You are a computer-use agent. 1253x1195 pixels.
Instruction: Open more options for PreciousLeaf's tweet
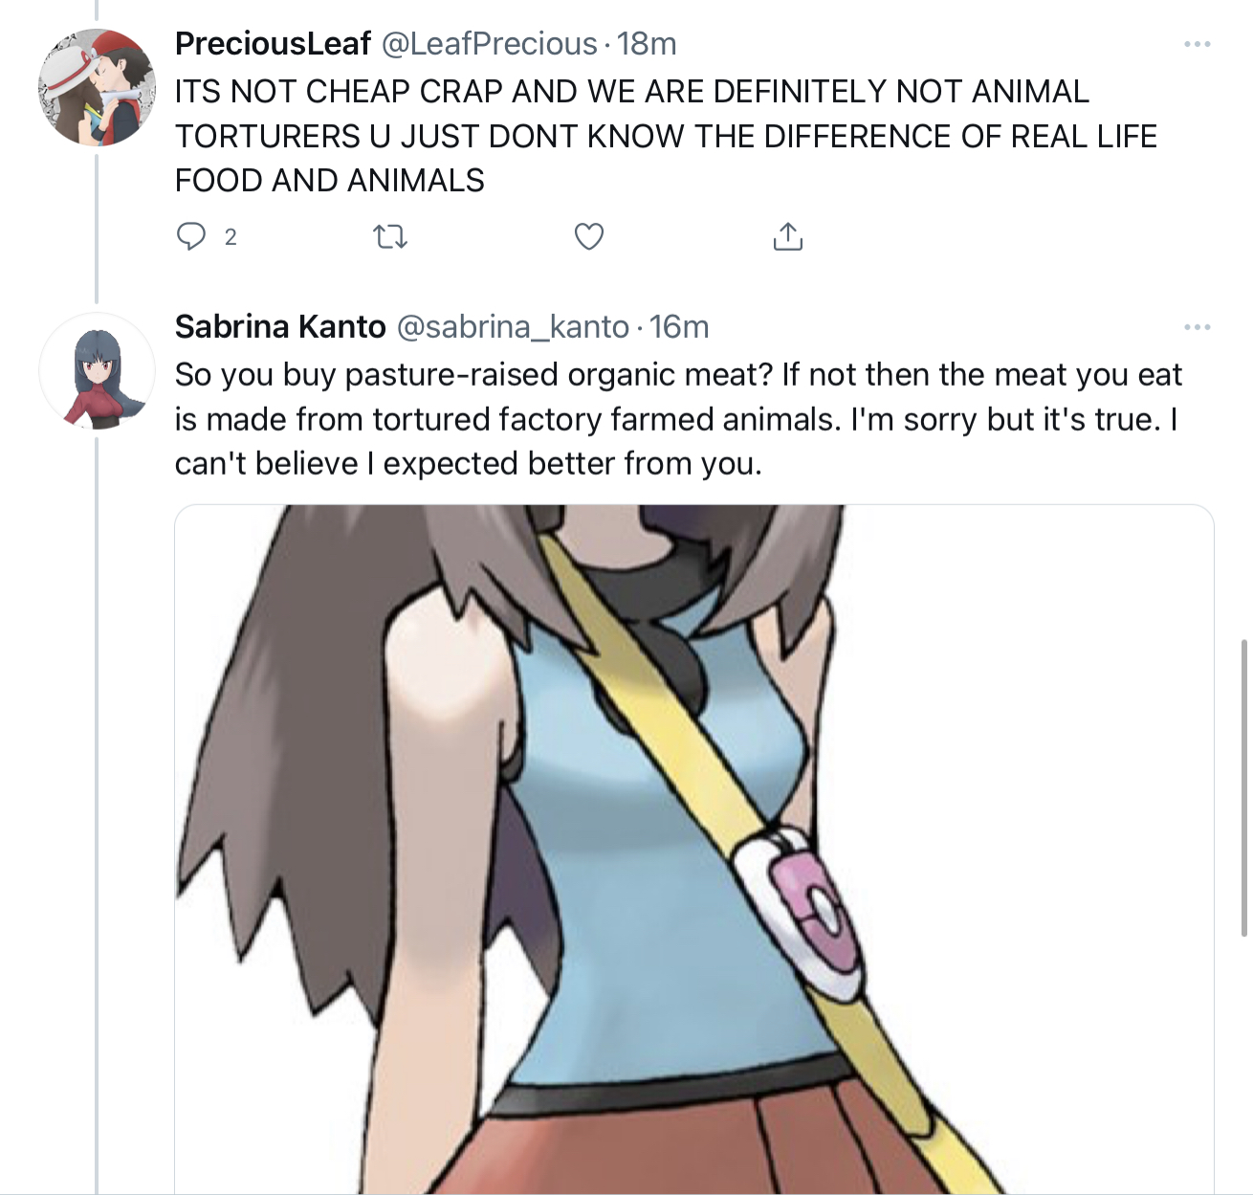(x=1197, y=44)
